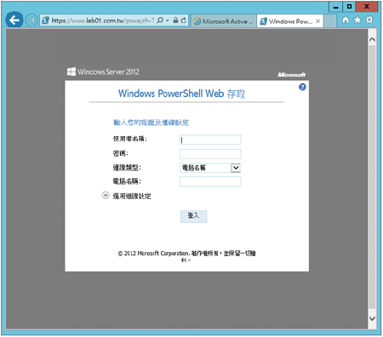
Task: Click the Windows PowerShell Web heading
Action: click(181, 94)
